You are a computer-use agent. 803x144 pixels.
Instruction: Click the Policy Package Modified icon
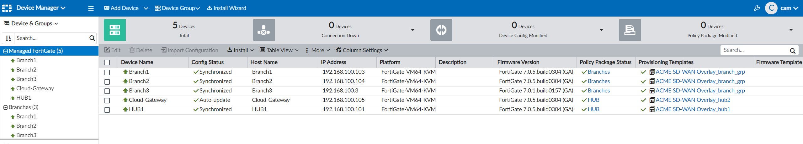[x=630, y=30]
